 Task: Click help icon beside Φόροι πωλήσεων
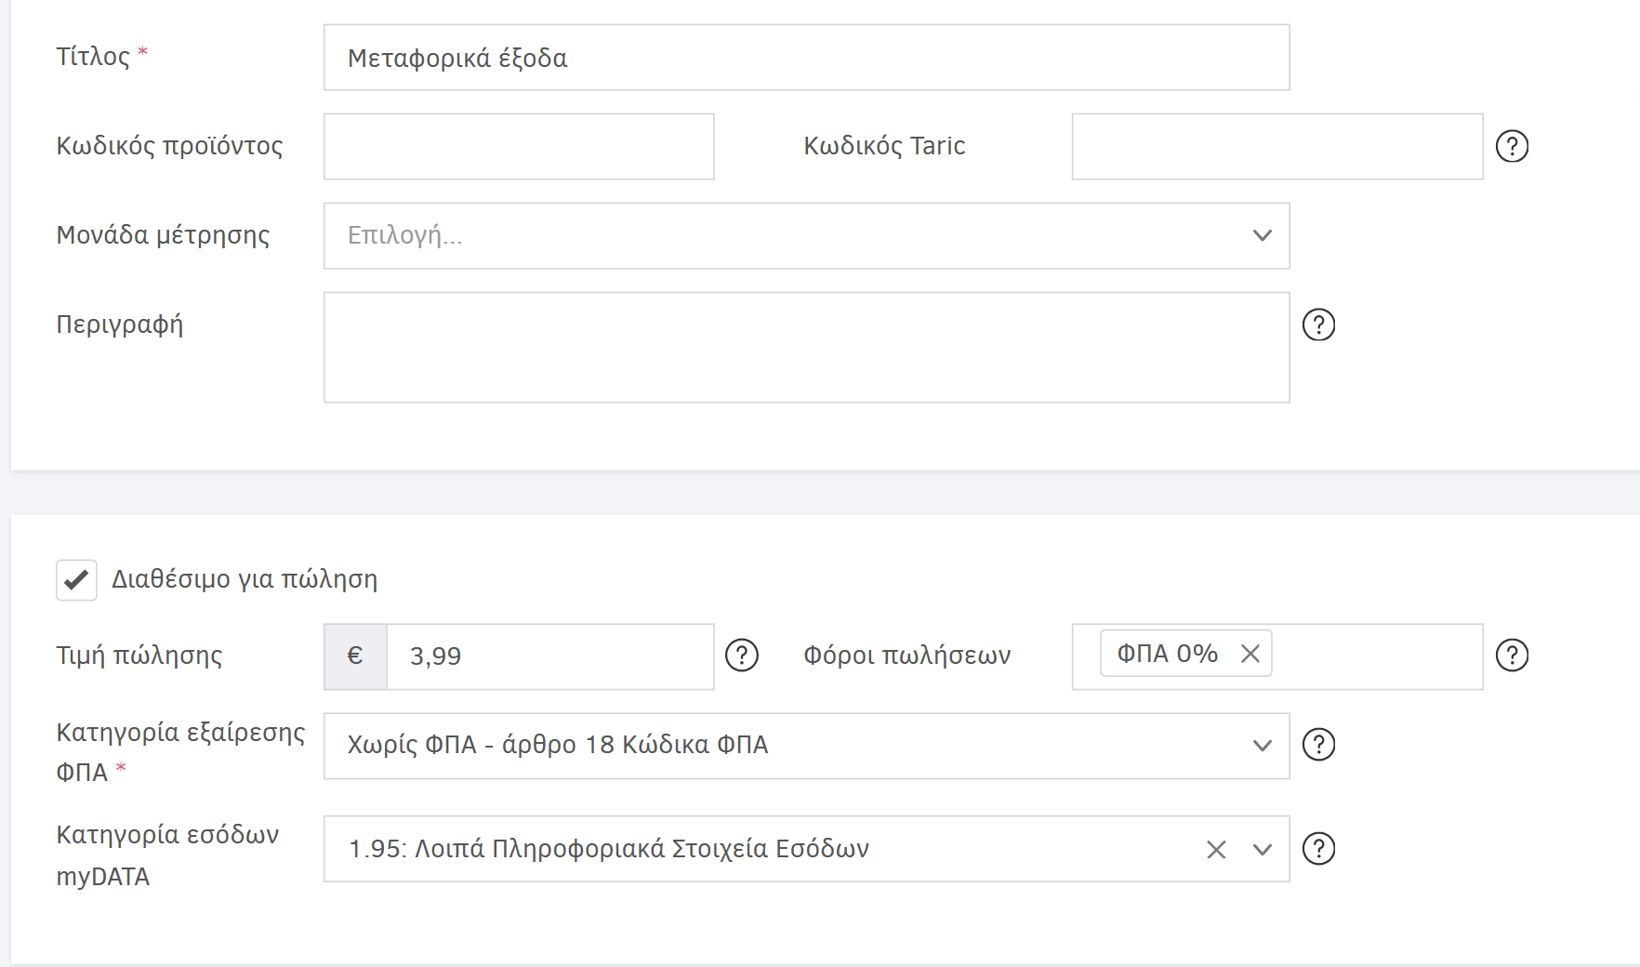point(1512,656)
